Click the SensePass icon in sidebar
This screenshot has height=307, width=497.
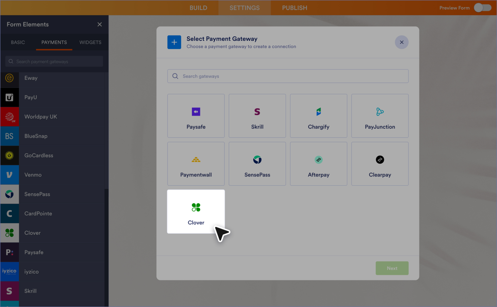click(x=9, y=194)
